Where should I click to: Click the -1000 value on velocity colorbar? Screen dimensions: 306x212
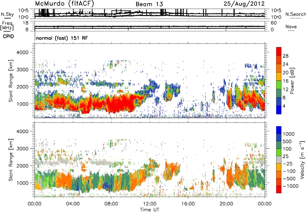tap(291, 186)
